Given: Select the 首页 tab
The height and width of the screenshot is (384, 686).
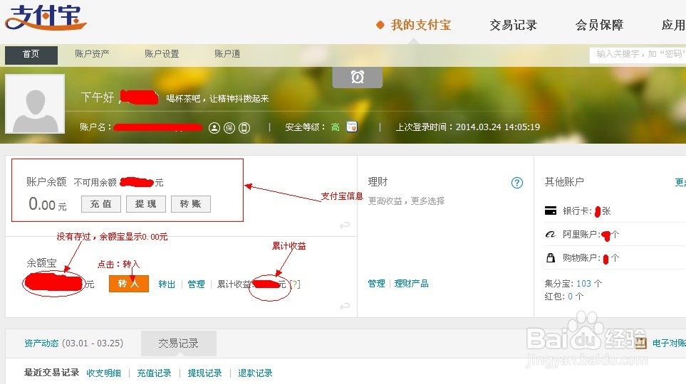Looking at the screenshot, I should (x=31, y=55).
